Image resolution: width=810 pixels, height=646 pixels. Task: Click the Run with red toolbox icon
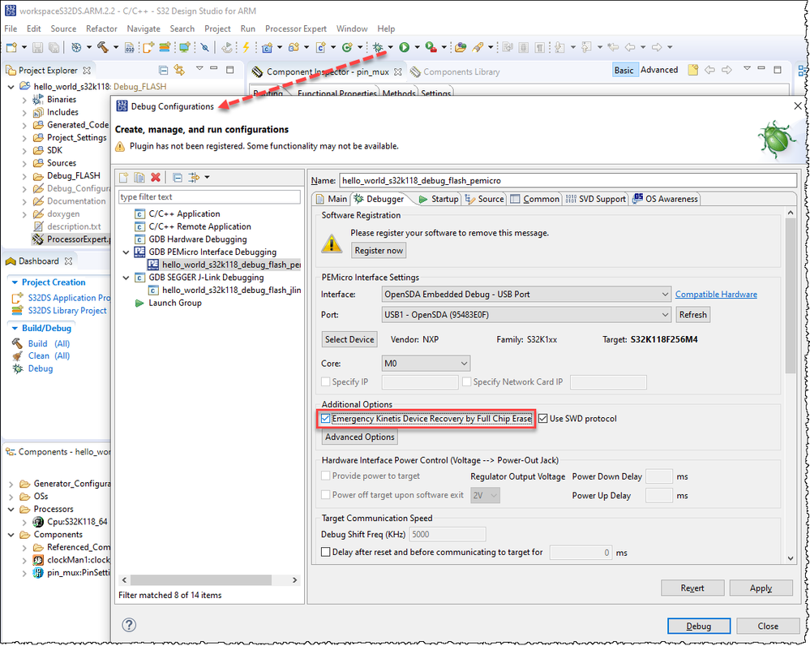431,48
